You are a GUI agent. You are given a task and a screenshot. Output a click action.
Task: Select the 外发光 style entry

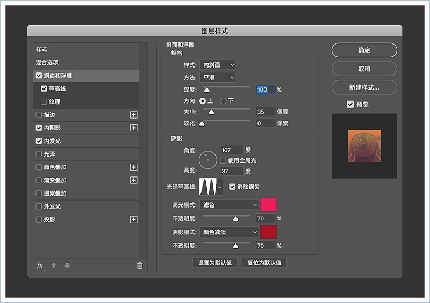[52, 206]
